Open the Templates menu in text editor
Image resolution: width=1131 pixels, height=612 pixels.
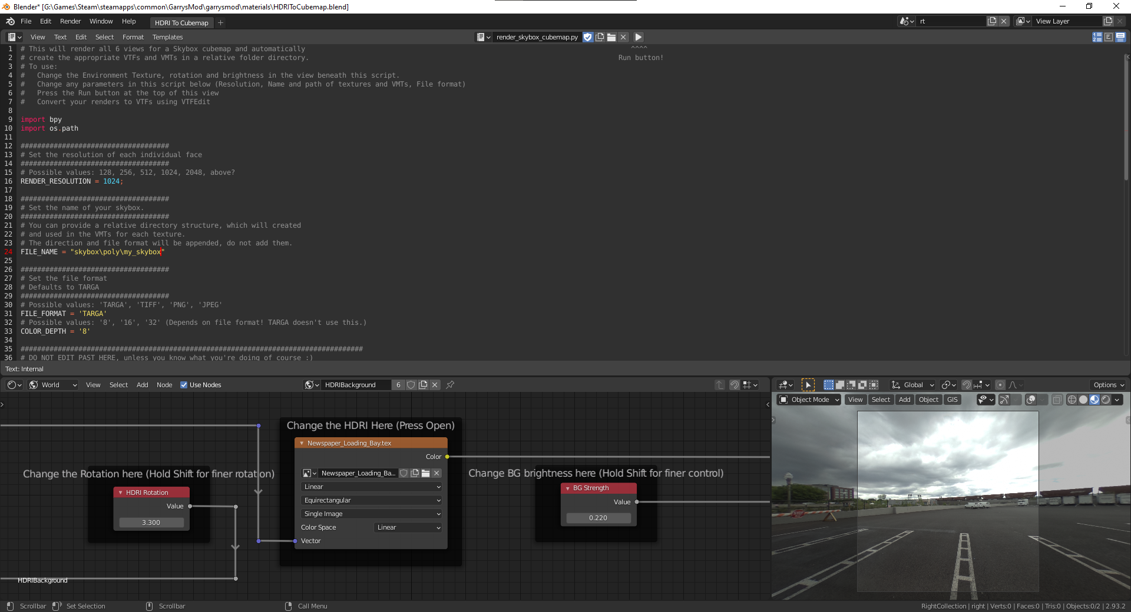[x=167, y=37]
